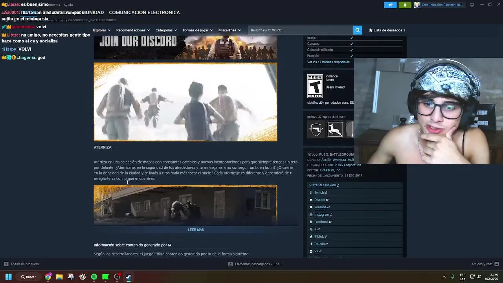
Task: Click the TikTok logo icon
Action: pyautogui.click(x=311, y=237)
